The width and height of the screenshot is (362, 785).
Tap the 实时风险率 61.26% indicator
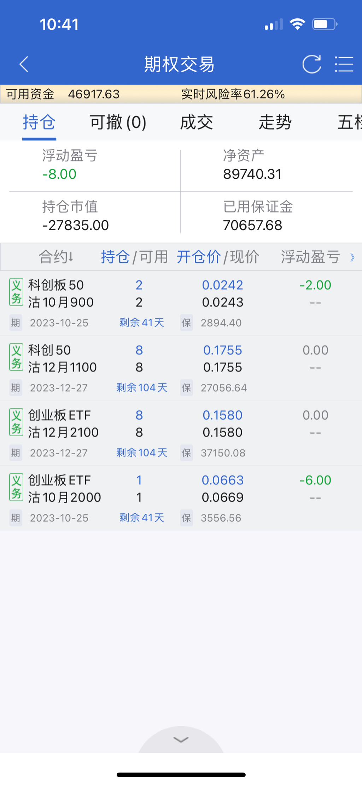pos(233,94)
